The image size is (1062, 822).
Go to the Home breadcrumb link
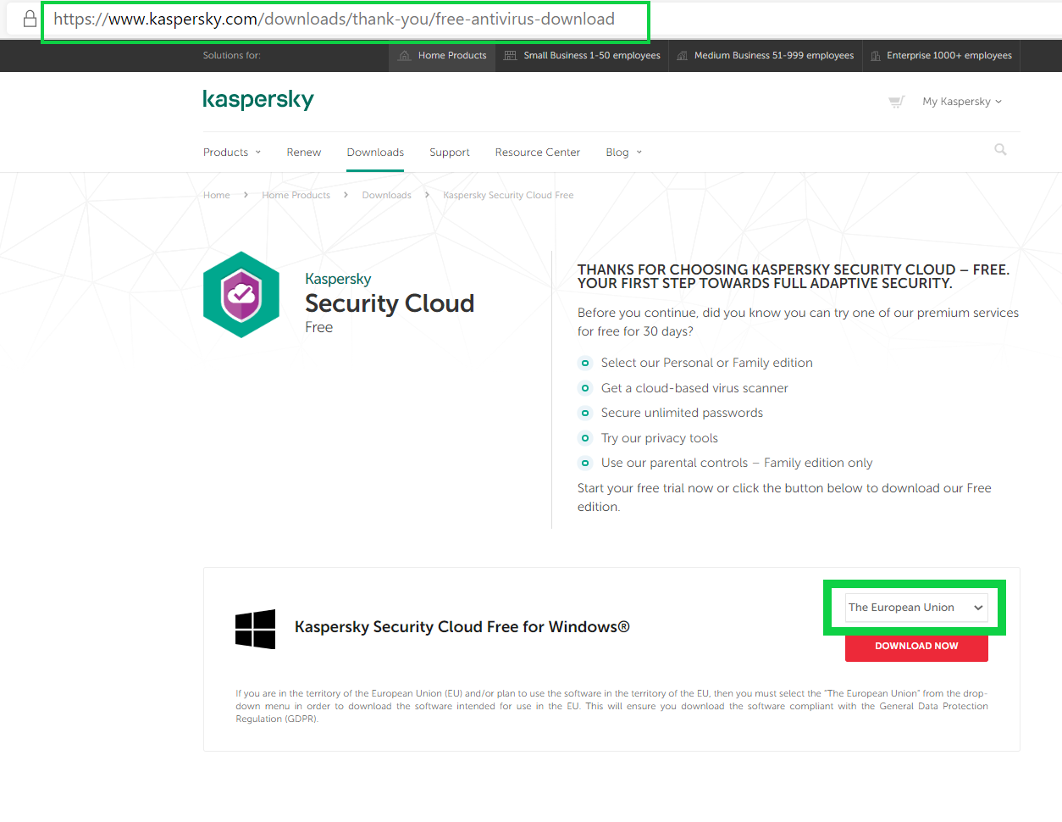pos(217,195)
